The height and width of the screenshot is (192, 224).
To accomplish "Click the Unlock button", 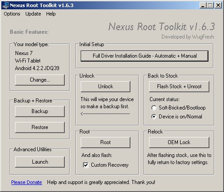I will coord(106,86).
